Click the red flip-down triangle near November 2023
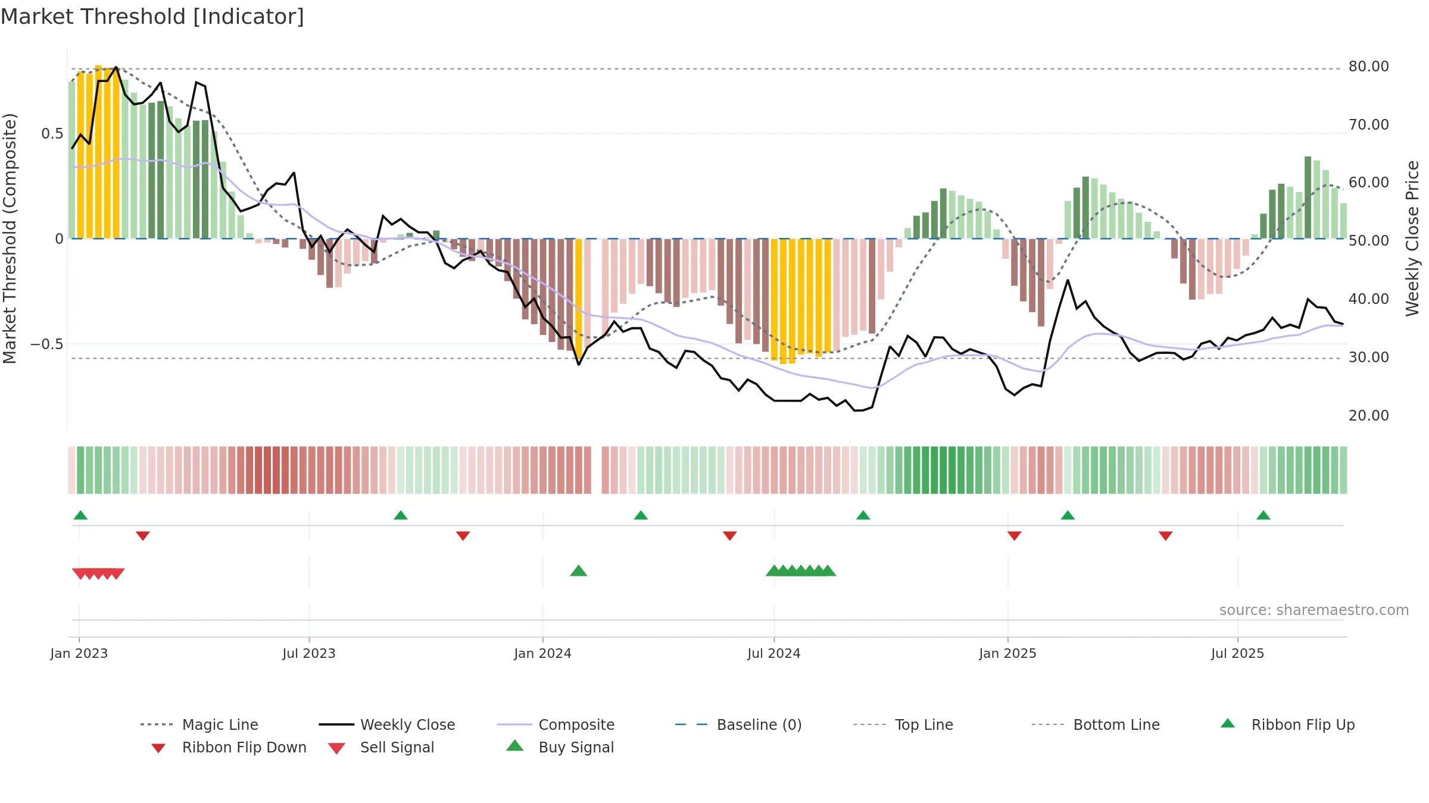1429x803 pixels. [463, 536]
